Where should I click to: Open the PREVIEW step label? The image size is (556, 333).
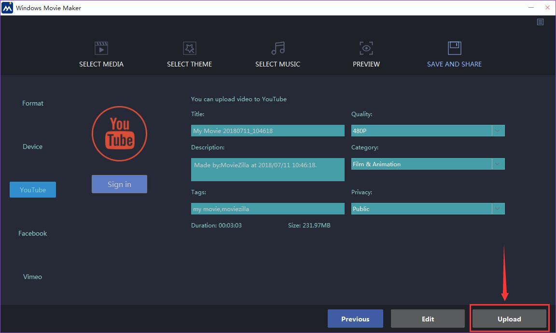pos(366,64)
